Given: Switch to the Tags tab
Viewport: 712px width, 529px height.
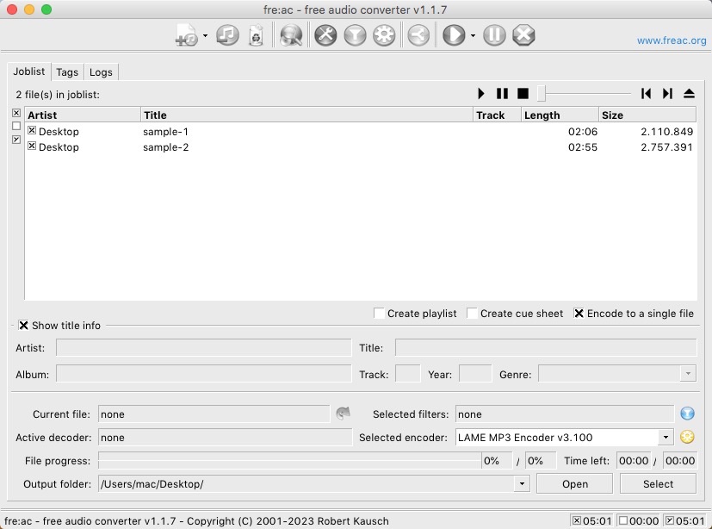Looking at the screenshot, I should [x=67, y=72].
